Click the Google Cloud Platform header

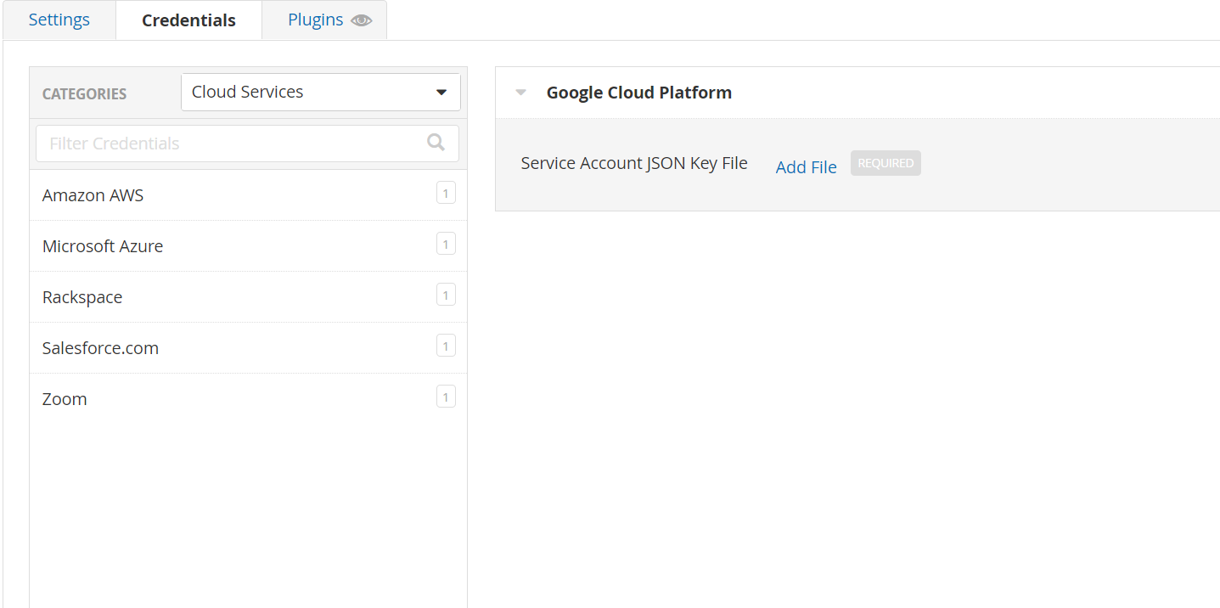(639, 93)
